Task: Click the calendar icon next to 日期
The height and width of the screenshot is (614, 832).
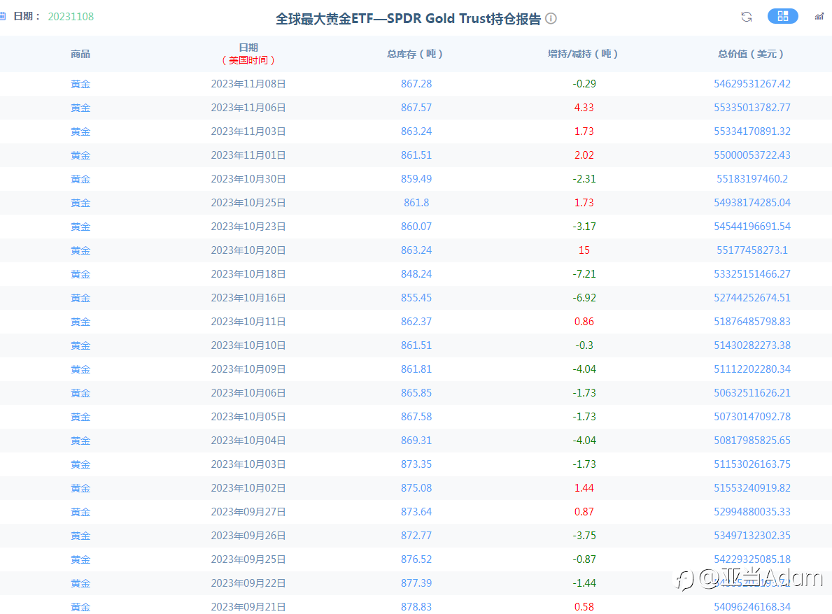Action: click(x=3, y=17)
